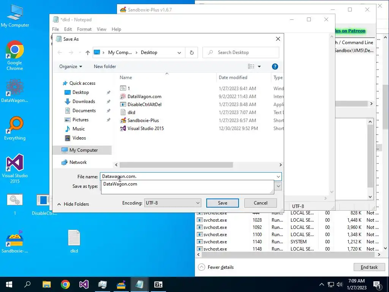This screenshot has height=292, width=389.
Task: Open the Edit menu in Notepad
Action: (68, 29)
